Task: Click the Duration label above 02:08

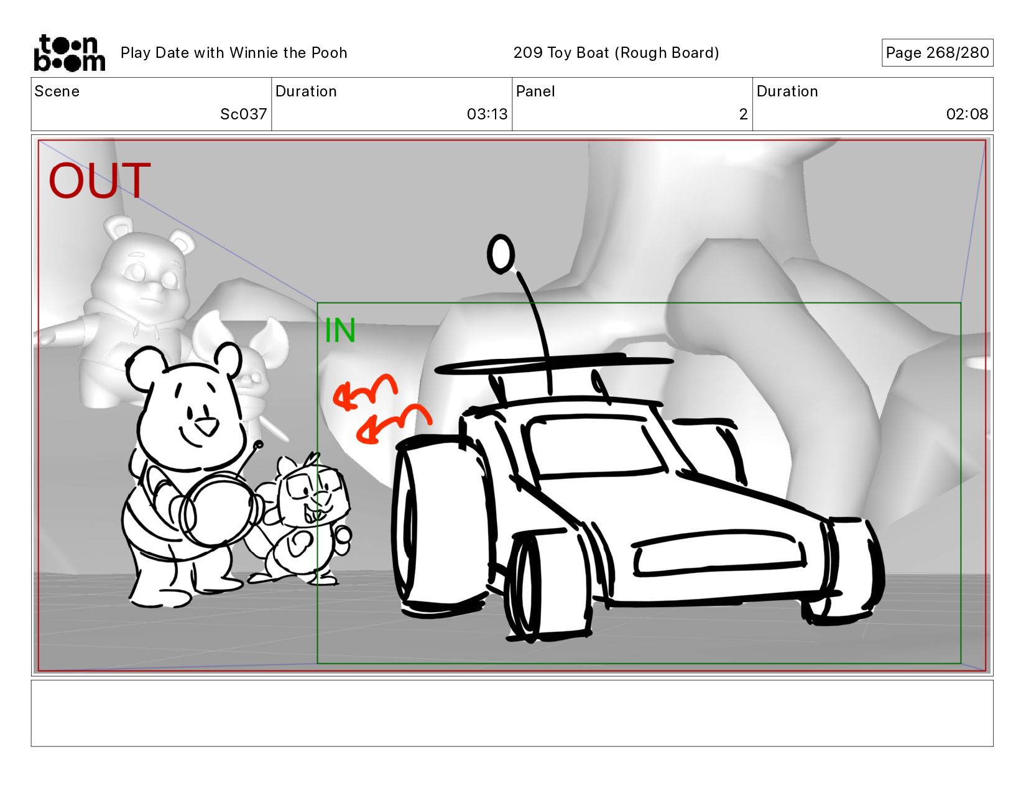Action: coord(787,91)
